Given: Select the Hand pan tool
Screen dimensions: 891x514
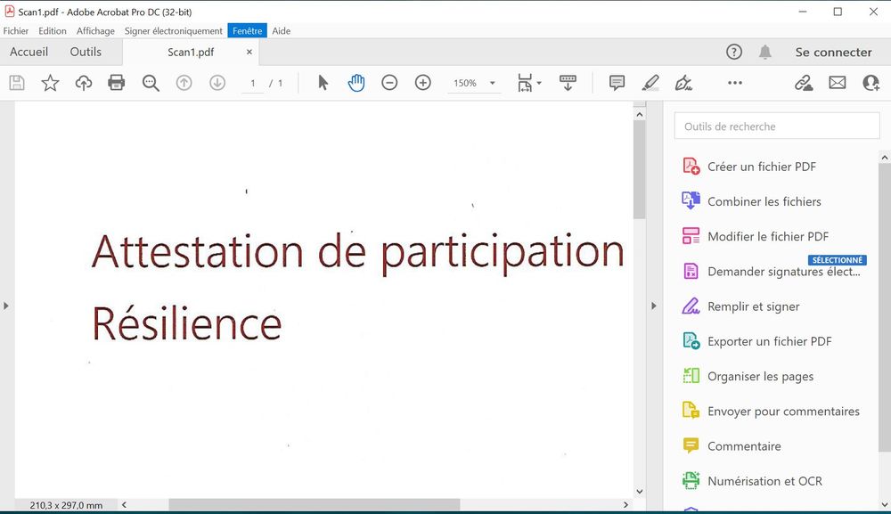Looking at the screenshot, I should coord(356,83).
